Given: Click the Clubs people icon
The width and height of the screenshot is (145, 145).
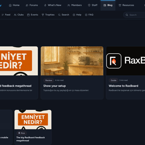Looking at the screenshot, I should coord(15,15).
